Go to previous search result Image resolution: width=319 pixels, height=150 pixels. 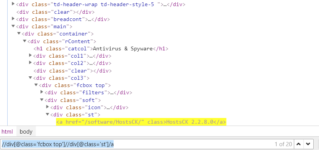click(299, 144)
